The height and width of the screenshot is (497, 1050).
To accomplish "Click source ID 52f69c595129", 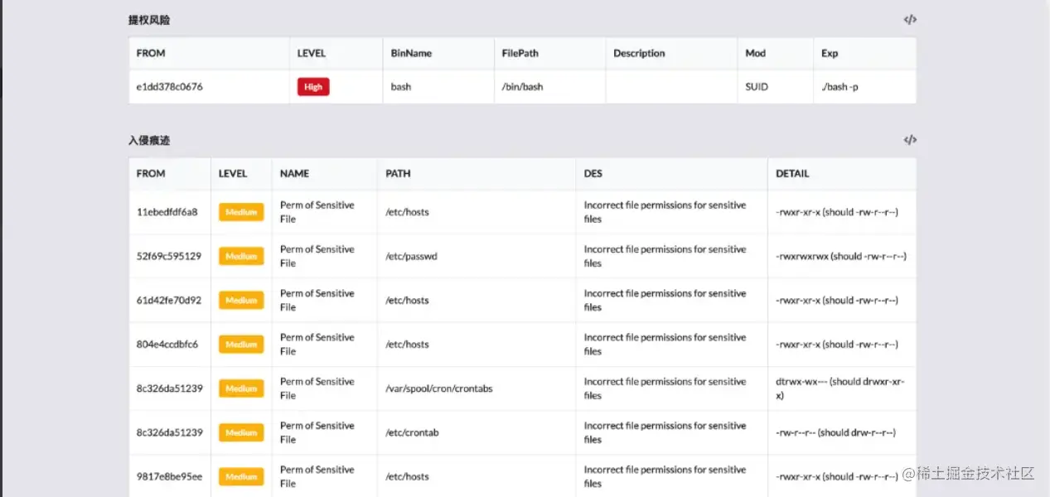I will point(168,256).
